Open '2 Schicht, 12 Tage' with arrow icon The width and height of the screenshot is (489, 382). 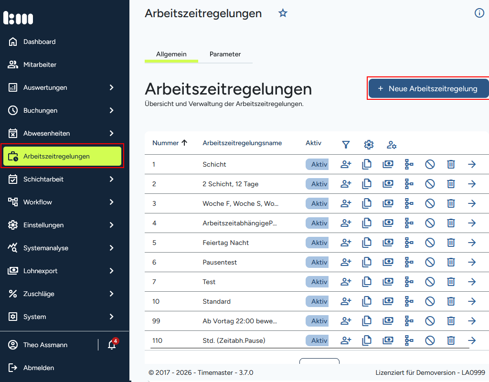[472, 184]
